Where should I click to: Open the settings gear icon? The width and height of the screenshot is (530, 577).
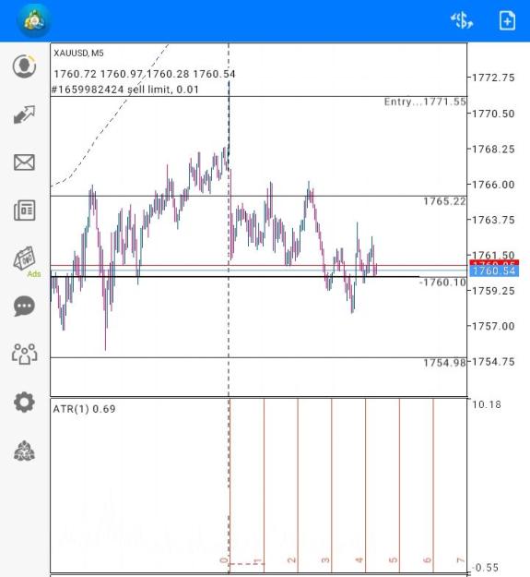[24, 402]
